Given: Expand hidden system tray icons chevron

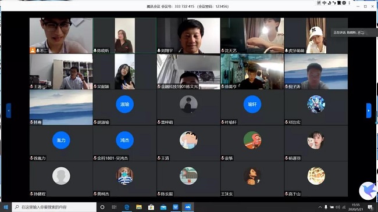Looking at the screenshot, I should [x=320, y=207].
